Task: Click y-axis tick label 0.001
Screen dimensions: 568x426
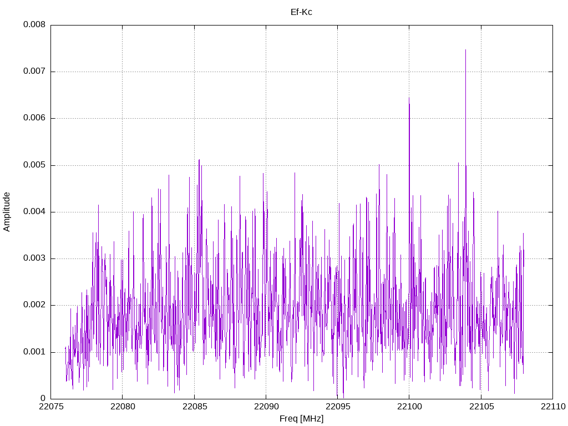Action: coord(34,351)
